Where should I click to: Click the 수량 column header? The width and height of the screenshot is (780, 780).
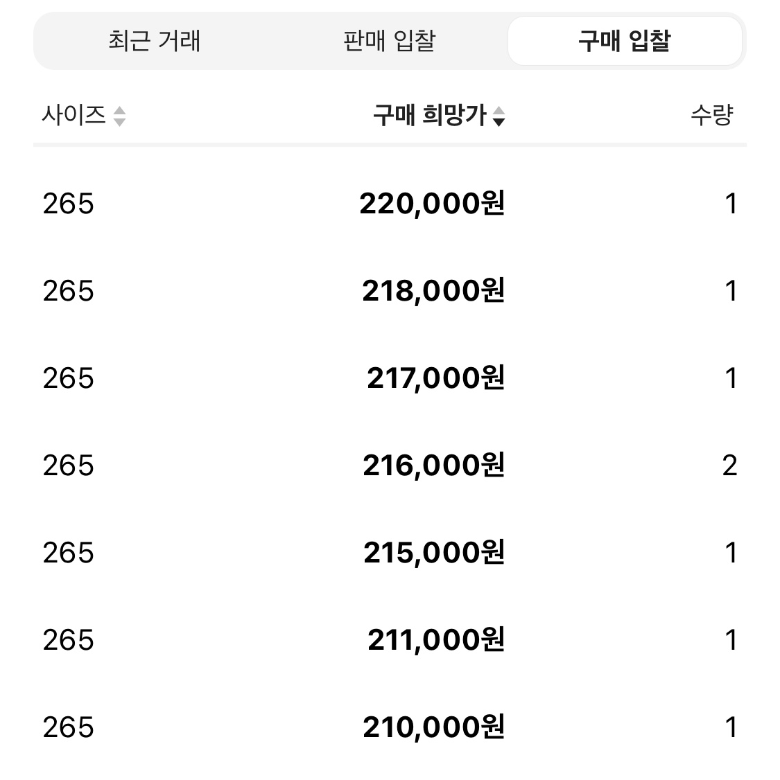(712, 116)
